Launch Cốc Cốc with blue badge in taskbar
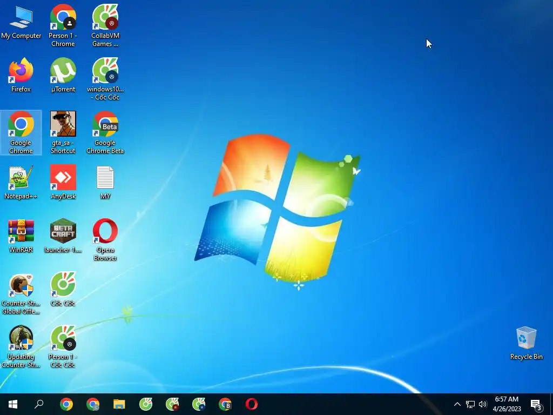 coord(199,404)
